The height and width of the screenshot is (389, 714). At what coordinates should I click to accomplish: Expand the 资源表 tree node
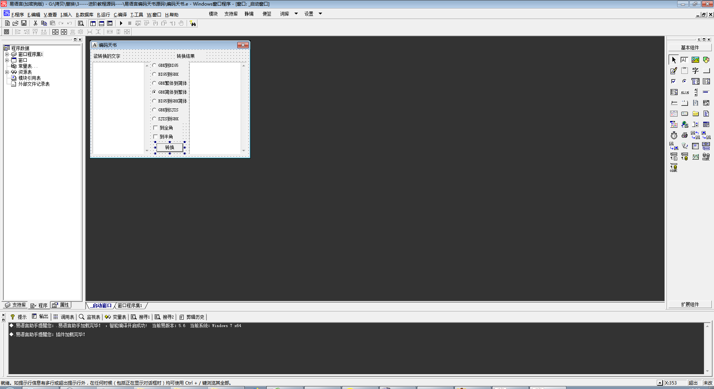(7, 72)
